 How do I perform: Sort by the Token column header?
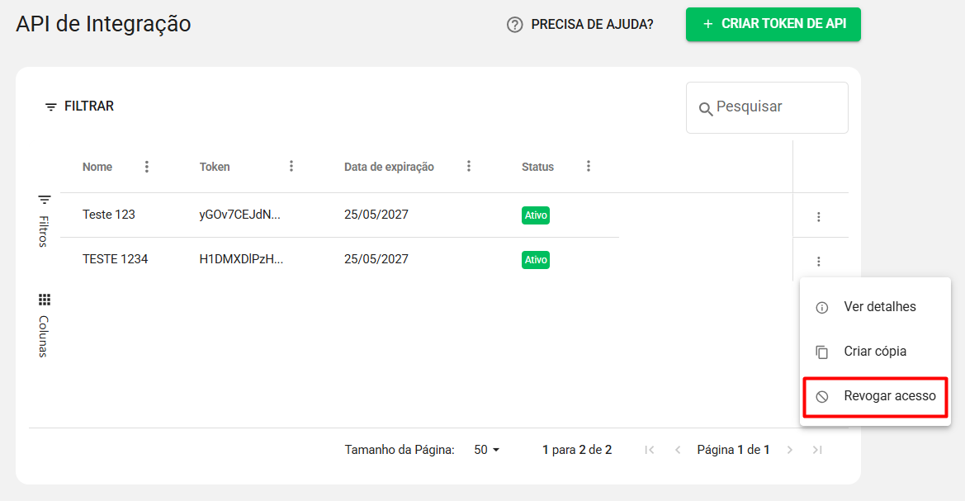214,167
